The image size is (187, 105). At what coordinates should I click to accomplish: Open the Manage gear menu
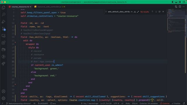tap(4, 98)
